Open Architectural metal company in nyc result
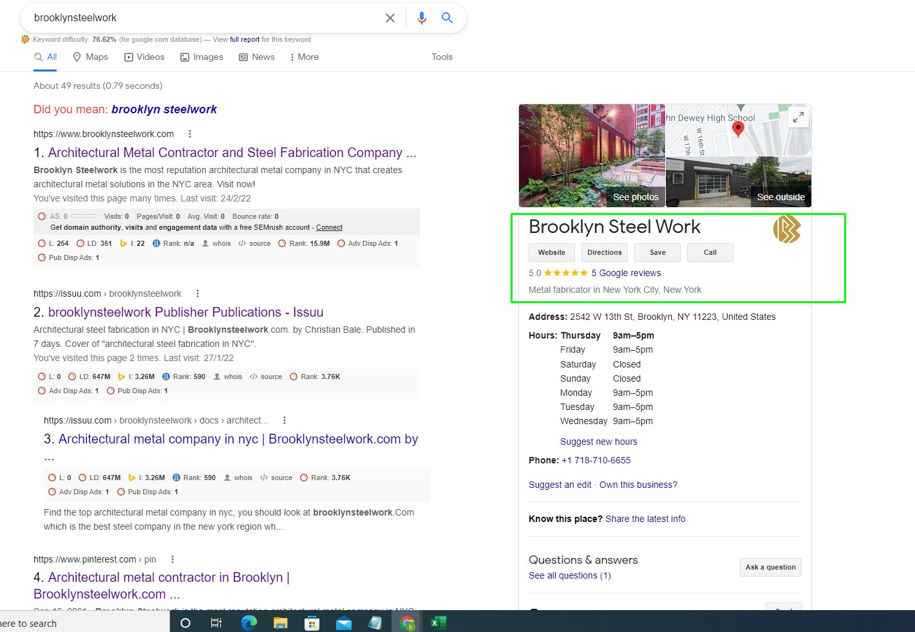The height and width of the screenshot is (632, 915). pos(238,439)
